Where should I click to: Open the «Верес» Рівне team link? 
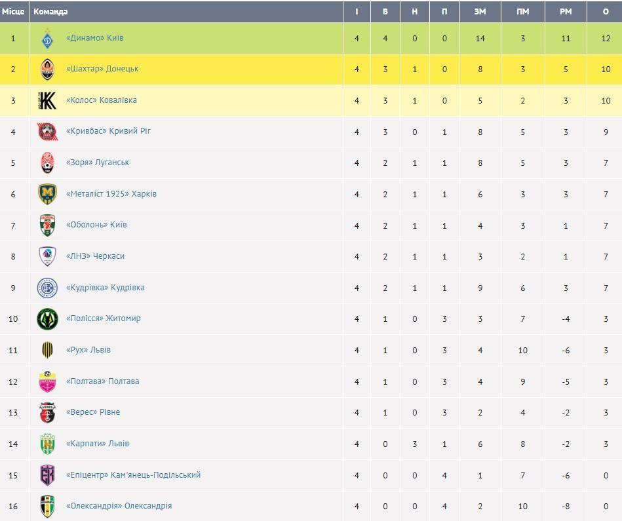pos(93,412)
